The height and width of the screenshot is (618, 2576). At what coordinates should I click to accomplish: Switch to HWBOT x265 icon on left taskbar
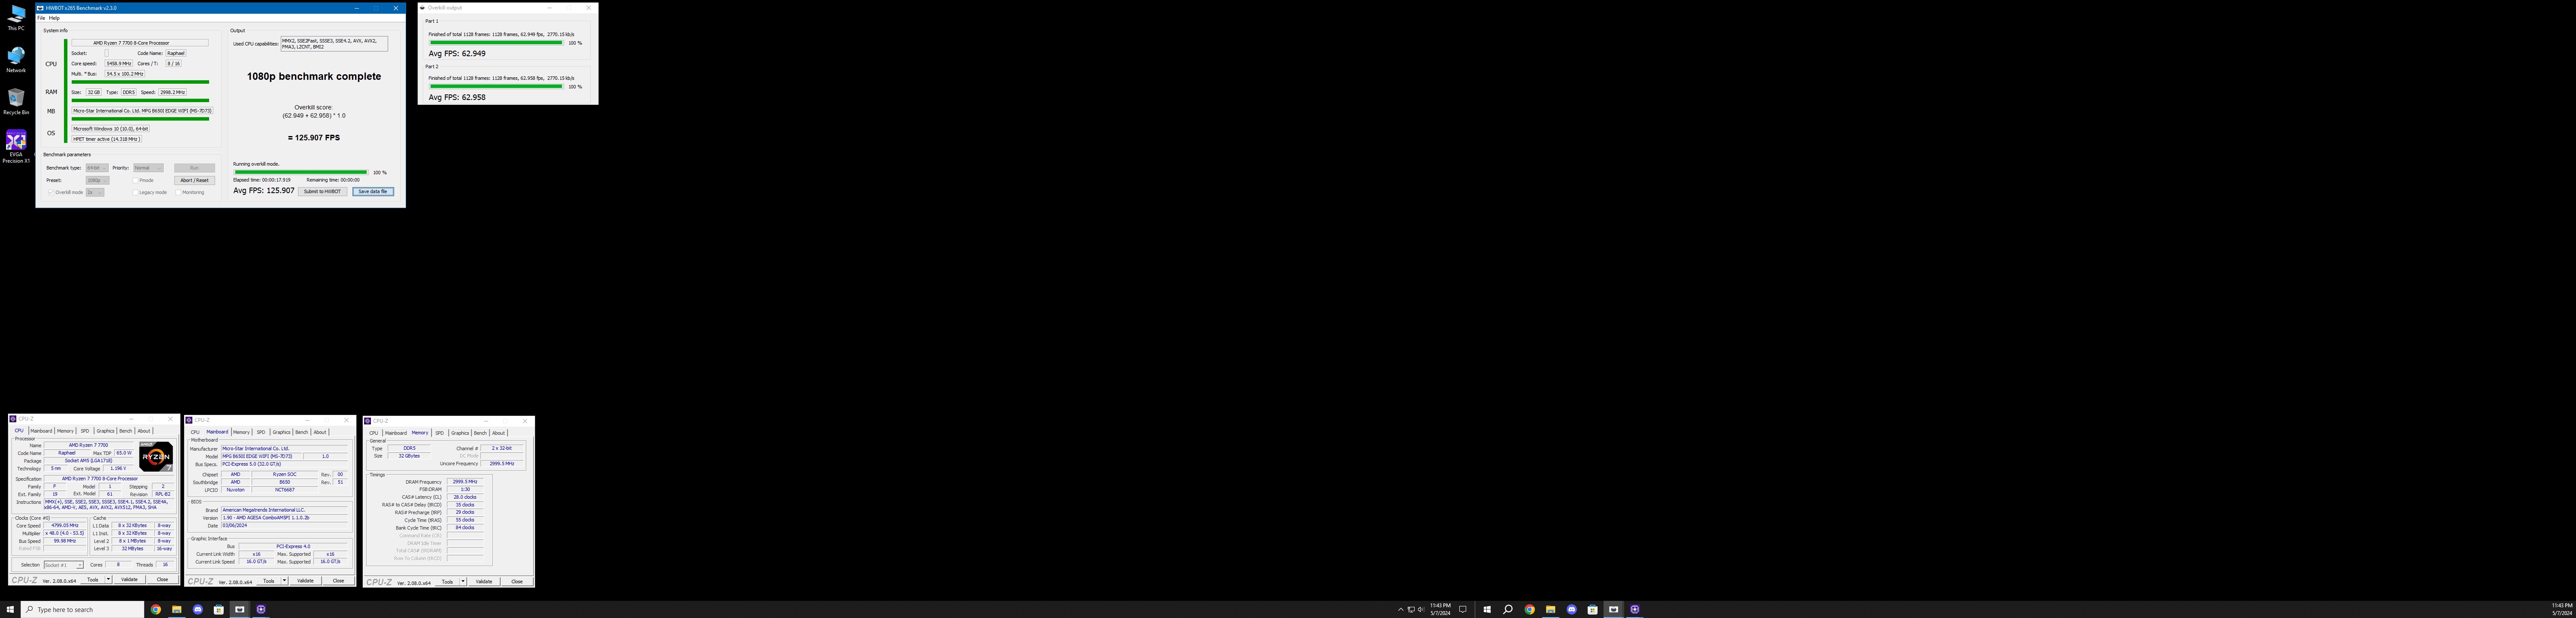coord(239,609)
